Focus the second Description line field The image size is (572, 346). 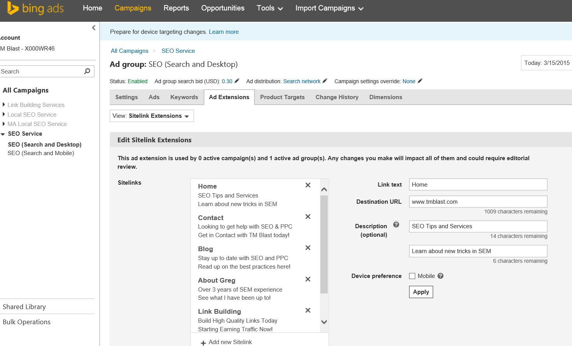(x=478, y=251)
